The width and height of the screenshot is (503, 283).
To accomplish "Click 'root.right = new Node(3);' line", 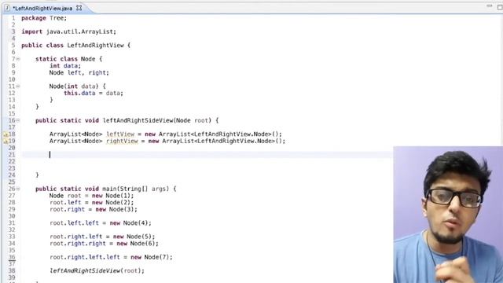I will 94,210.
